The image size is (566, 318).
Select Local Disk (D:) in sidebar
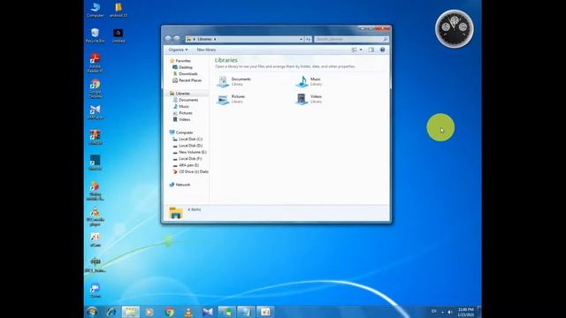(187, 146)
